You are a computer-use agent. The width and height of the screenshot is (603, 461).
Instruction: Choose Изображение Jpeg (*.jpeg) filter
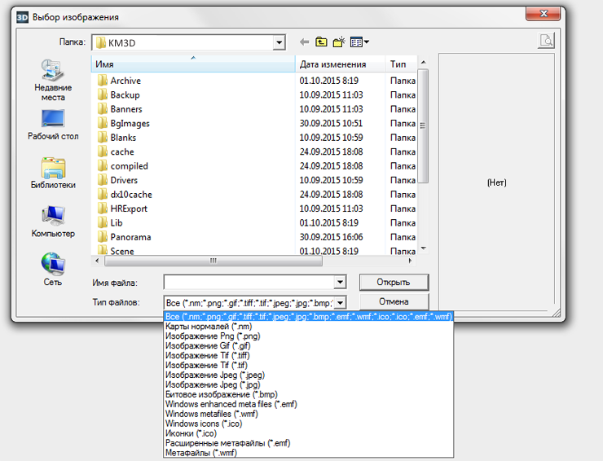308,375
